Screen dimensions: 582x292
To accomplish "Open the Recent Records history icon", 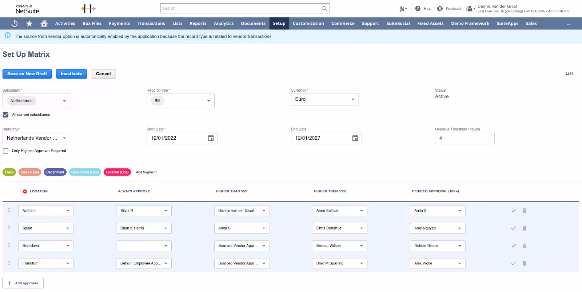I will point(15,23).
